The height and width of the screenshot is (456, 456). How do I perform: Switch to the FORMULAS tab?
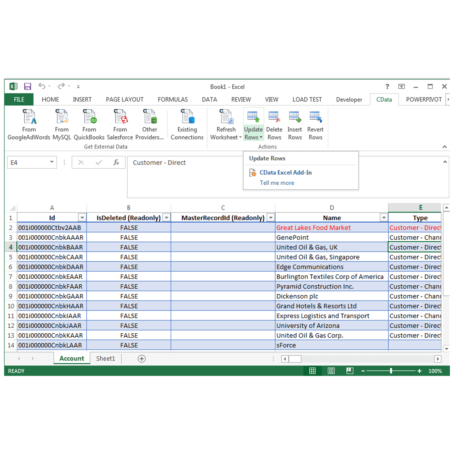[173, 100]
